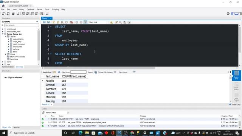Click the Filter objects search box
Viewport: 242px width, 136px height.
point(22,25)
